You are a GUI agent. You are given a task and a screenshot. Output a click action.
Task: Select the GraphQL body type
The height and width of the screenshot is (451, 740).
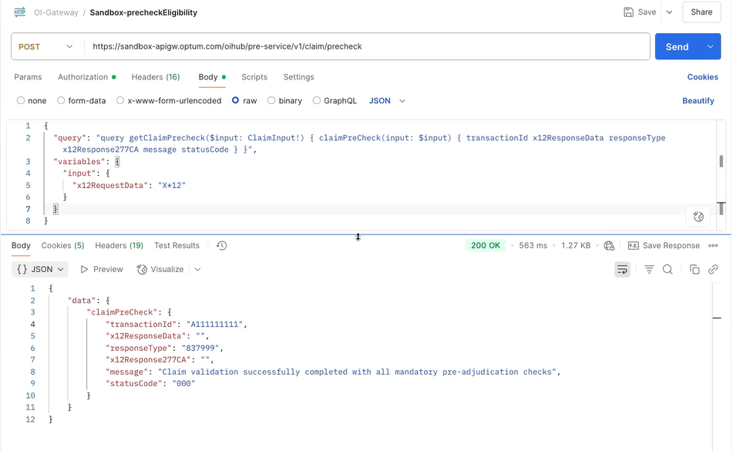coord(335,100)
